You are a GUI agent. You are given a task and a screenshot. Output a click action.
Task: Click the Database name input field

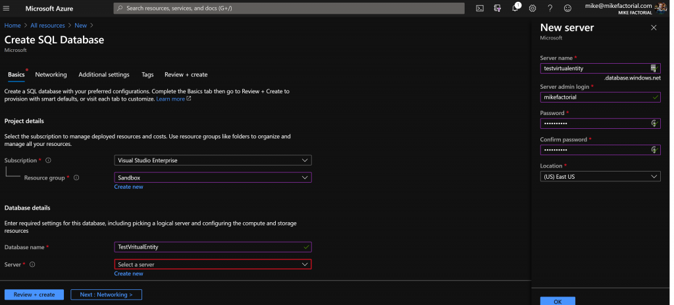213,247
